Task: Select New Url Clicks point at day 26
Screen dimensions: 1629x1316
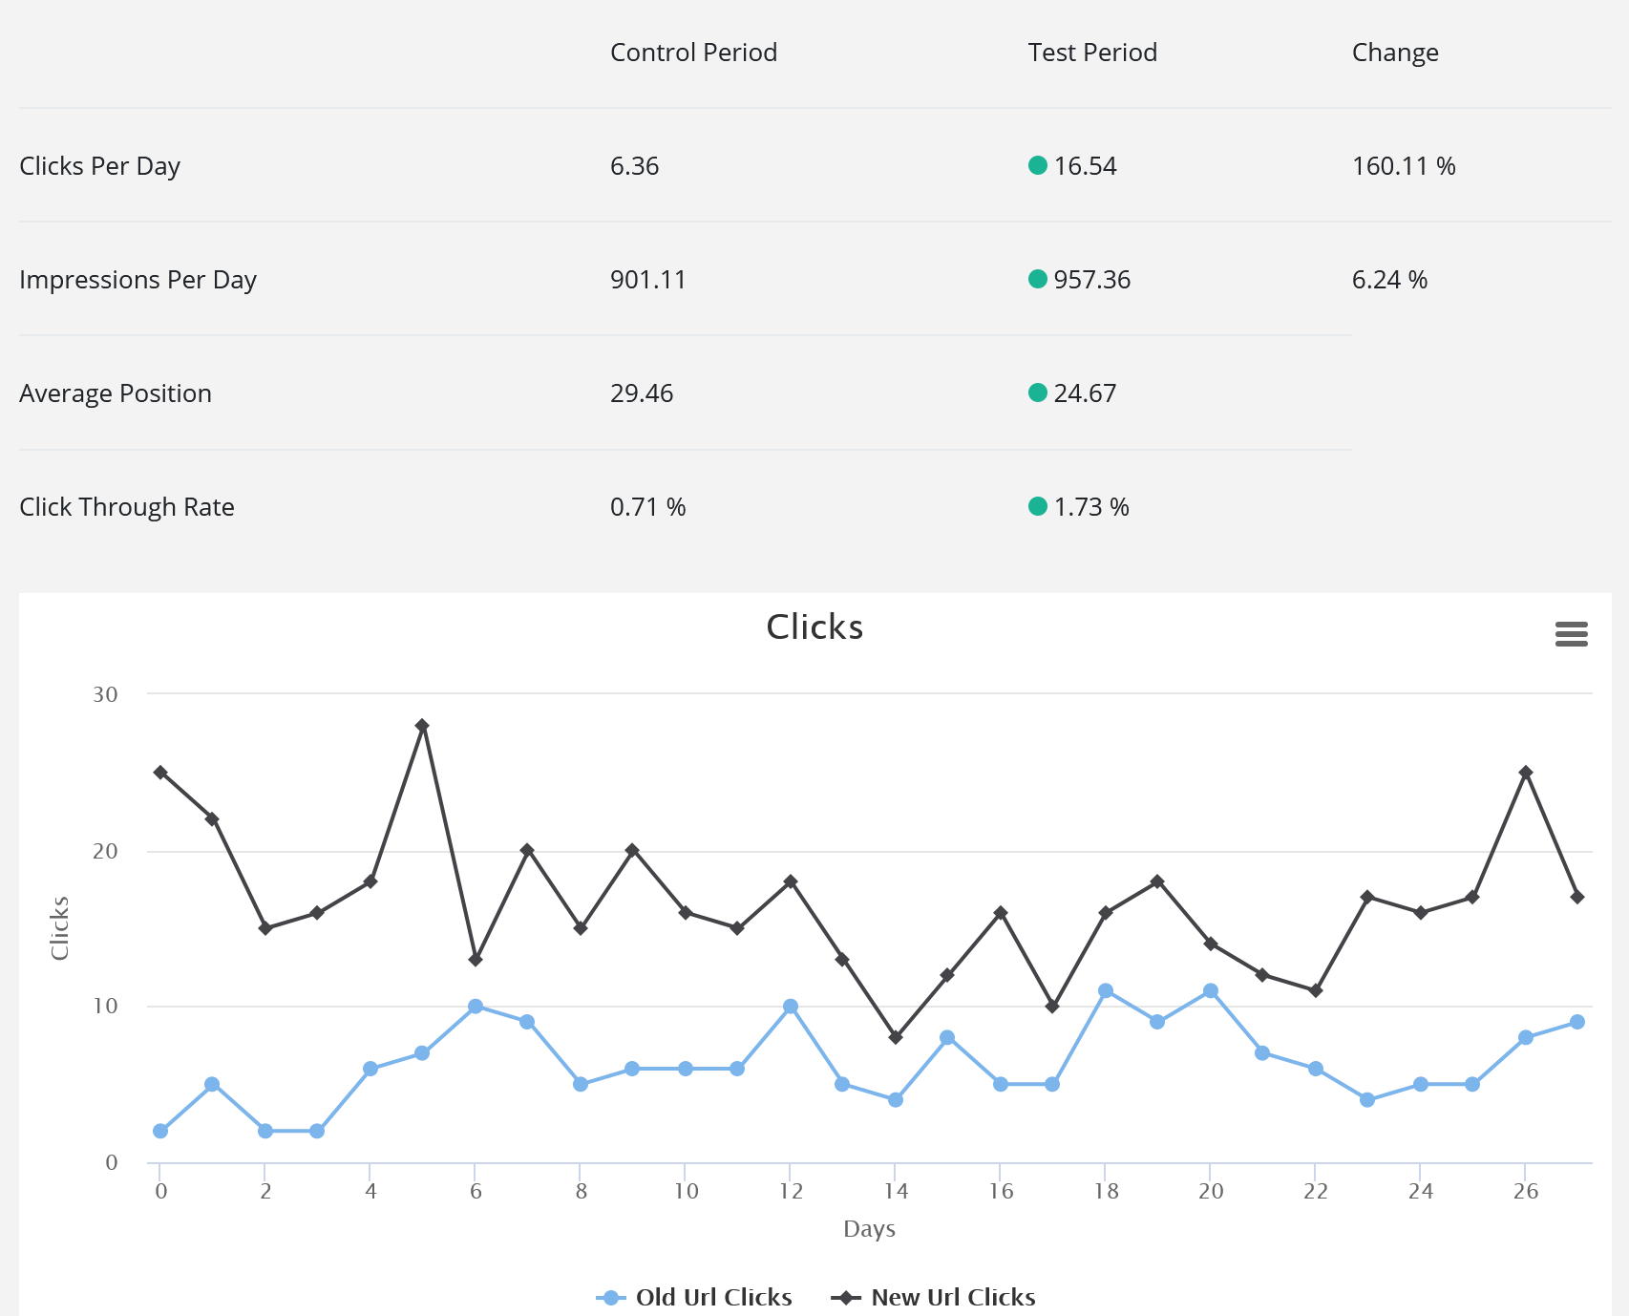Action: point(1526,773)
